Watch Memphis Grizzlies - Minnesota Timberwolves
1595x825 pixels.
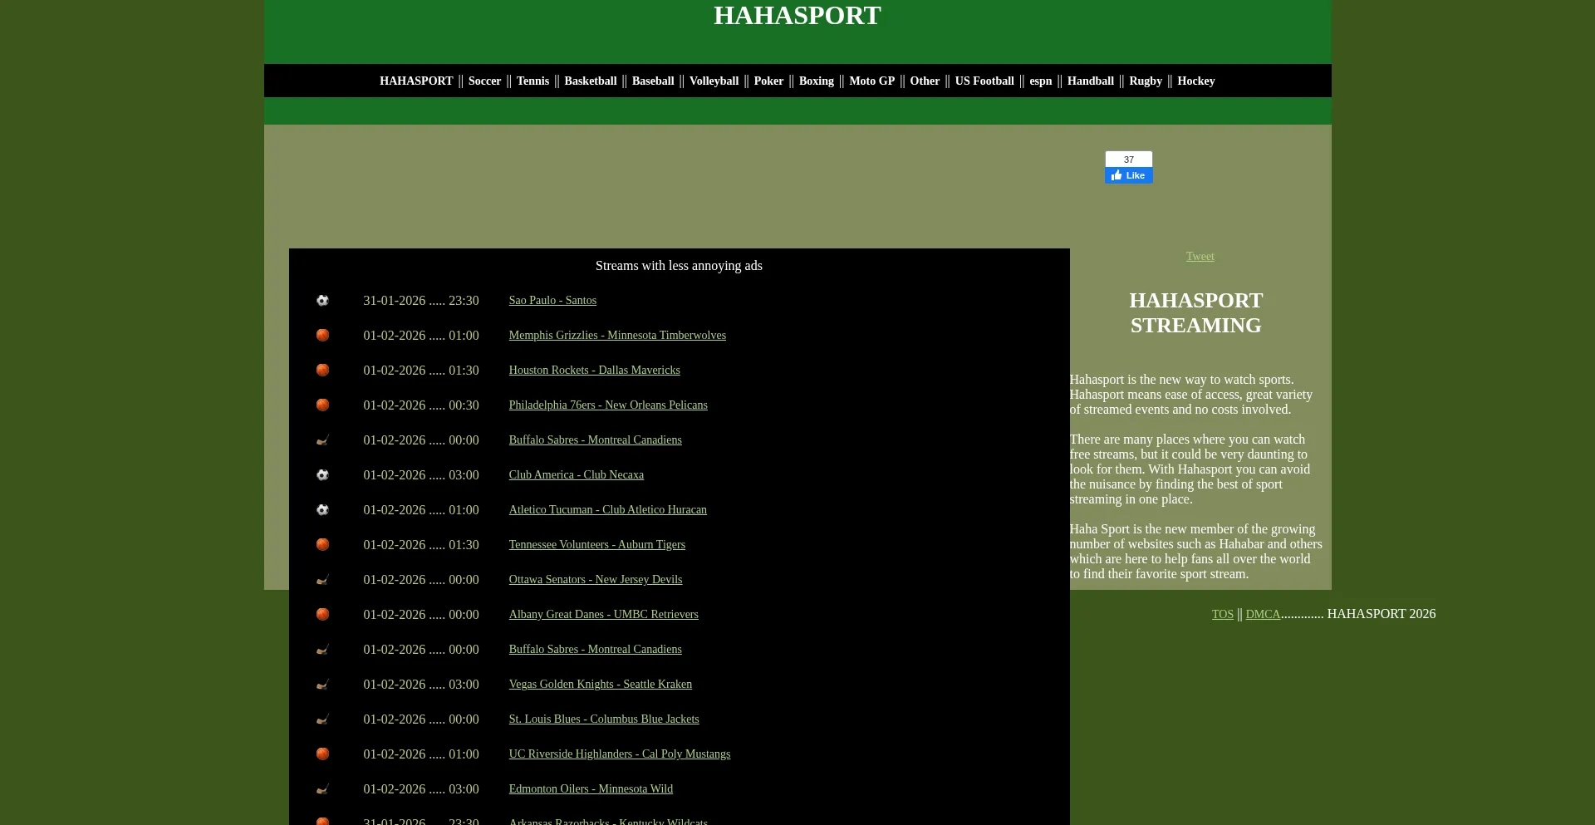[617, 336]
